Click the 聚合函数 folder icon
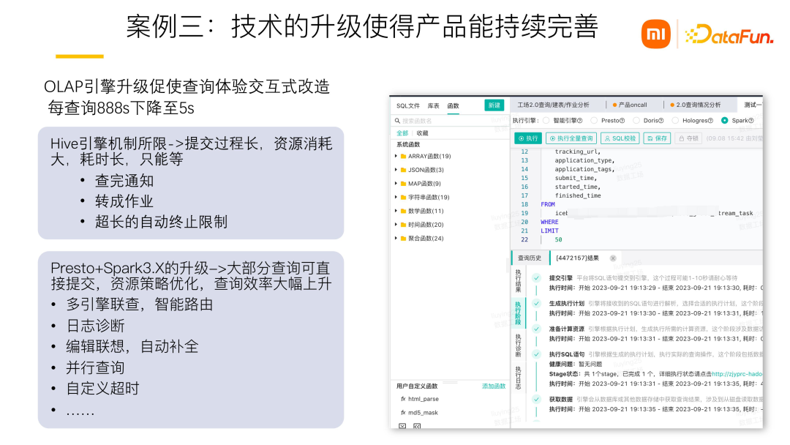This screenshot has height=445, width=790. 404,238
